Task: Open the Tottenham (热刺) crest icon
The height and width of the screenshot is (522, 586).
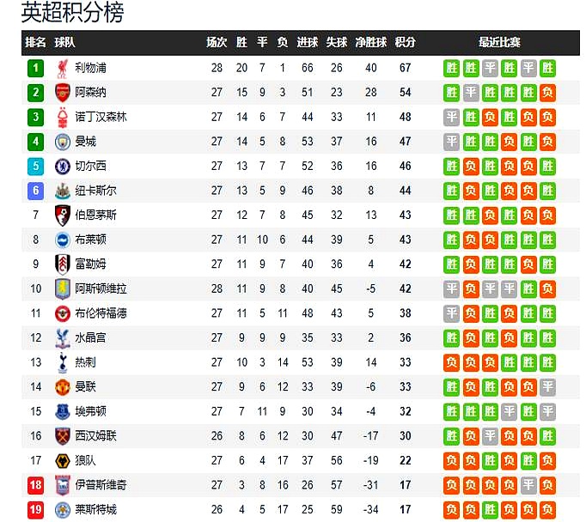Action: (62, 362)
